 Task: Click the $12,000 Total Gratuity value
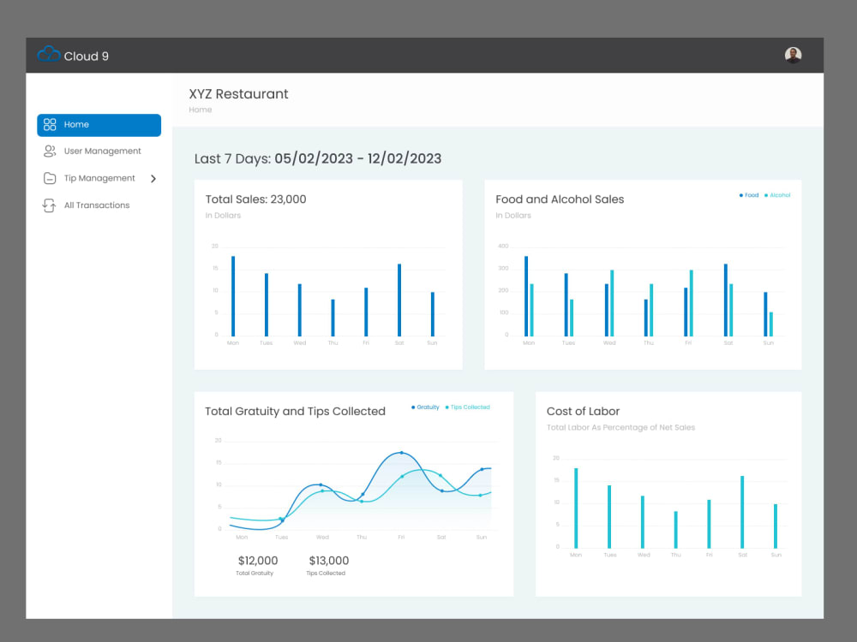[257, 561]
